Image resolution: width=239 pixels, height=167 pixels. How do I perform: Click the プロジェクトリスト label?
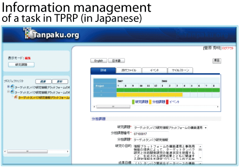coord(14,81)
